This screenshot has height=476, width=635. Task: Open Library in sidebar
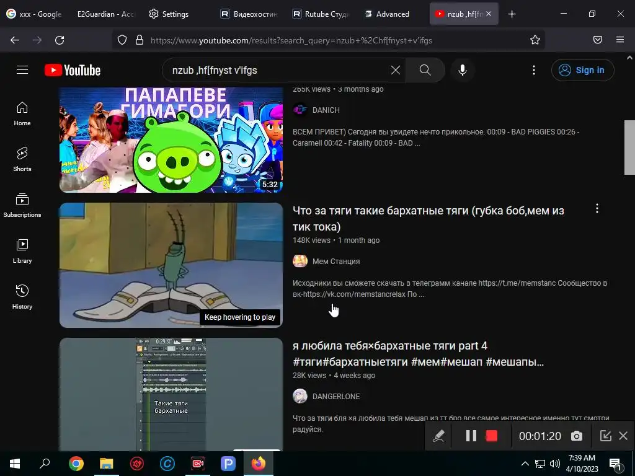click(x=22, y=252)
